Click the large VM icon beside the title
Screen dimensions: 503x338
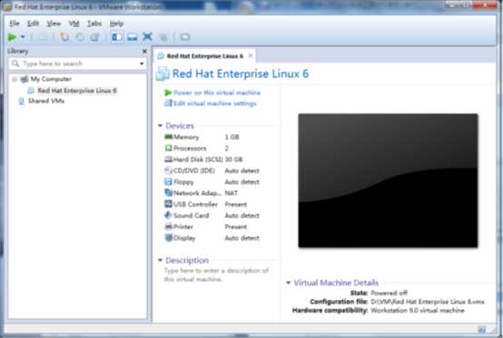tap(163, 73)
